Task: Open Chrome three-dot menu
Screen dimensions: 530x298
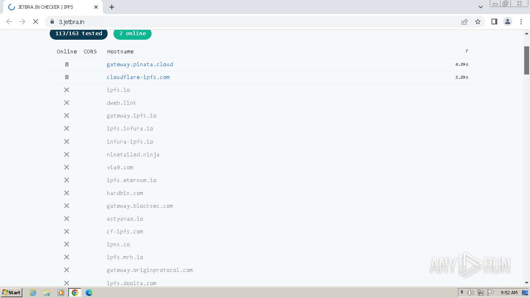Action: (x=521, y=22)
